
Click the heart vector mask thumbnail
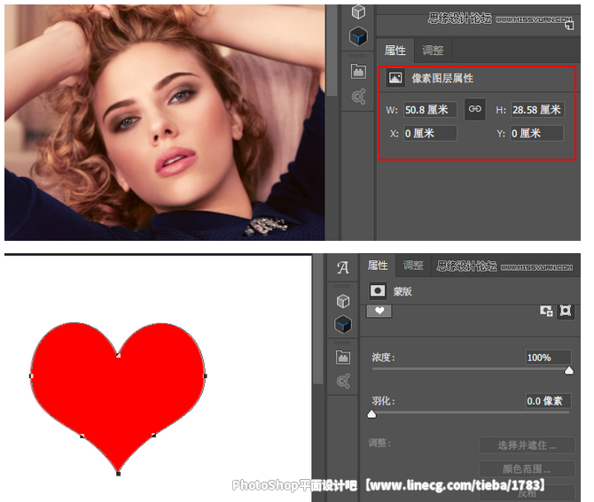coord(379,311)
